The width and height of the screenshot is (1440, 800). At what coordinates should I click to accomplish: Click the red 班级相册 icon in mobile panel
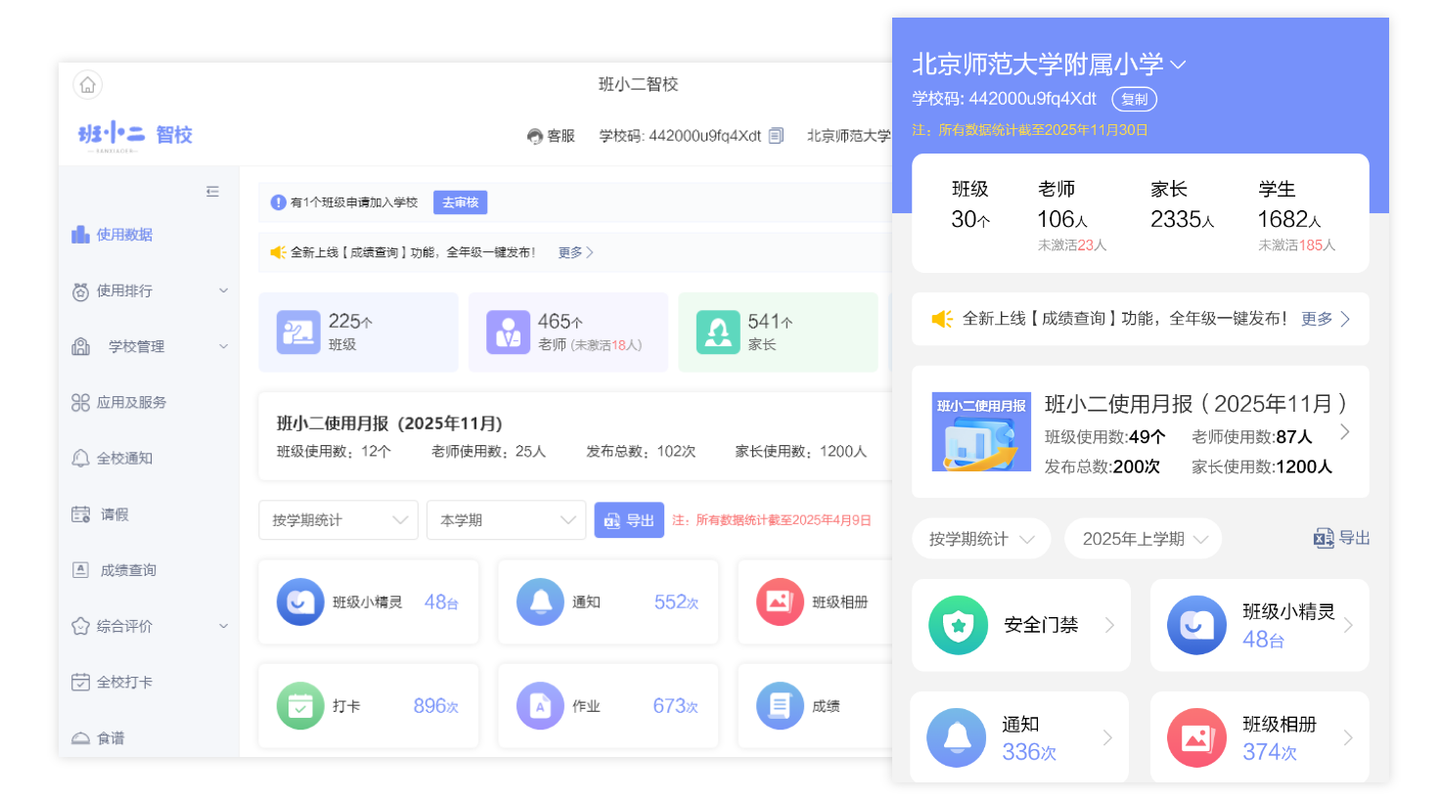[1196, 737]
